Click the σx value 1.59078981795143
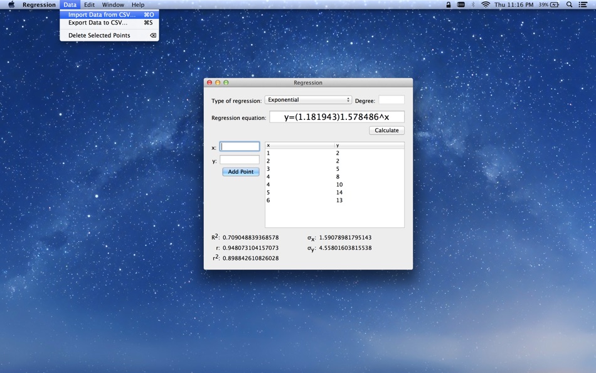 [345, 237]
